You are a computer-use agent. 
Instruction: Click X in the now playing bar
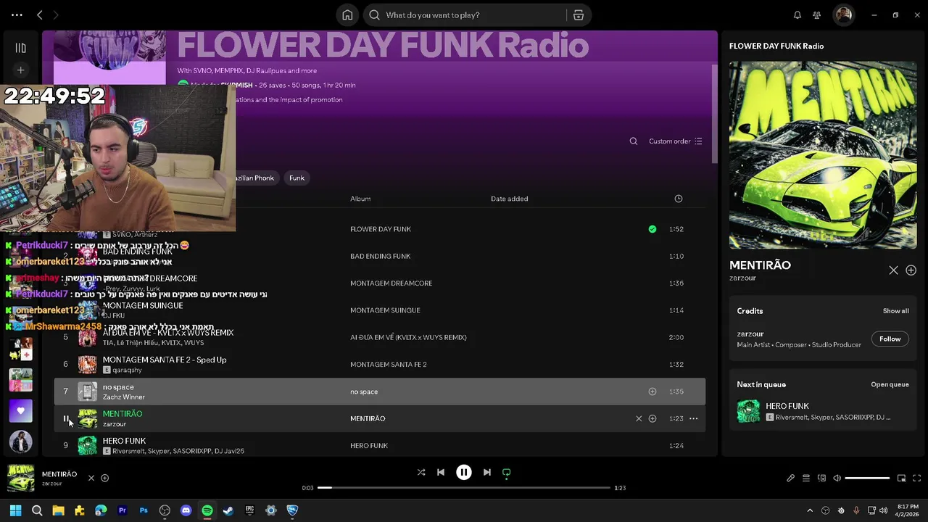click(91, 478)
